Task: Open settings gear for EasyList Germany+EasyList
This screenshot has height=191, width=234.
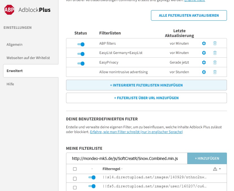Action: pyautogui.click(x=204, y=53)
